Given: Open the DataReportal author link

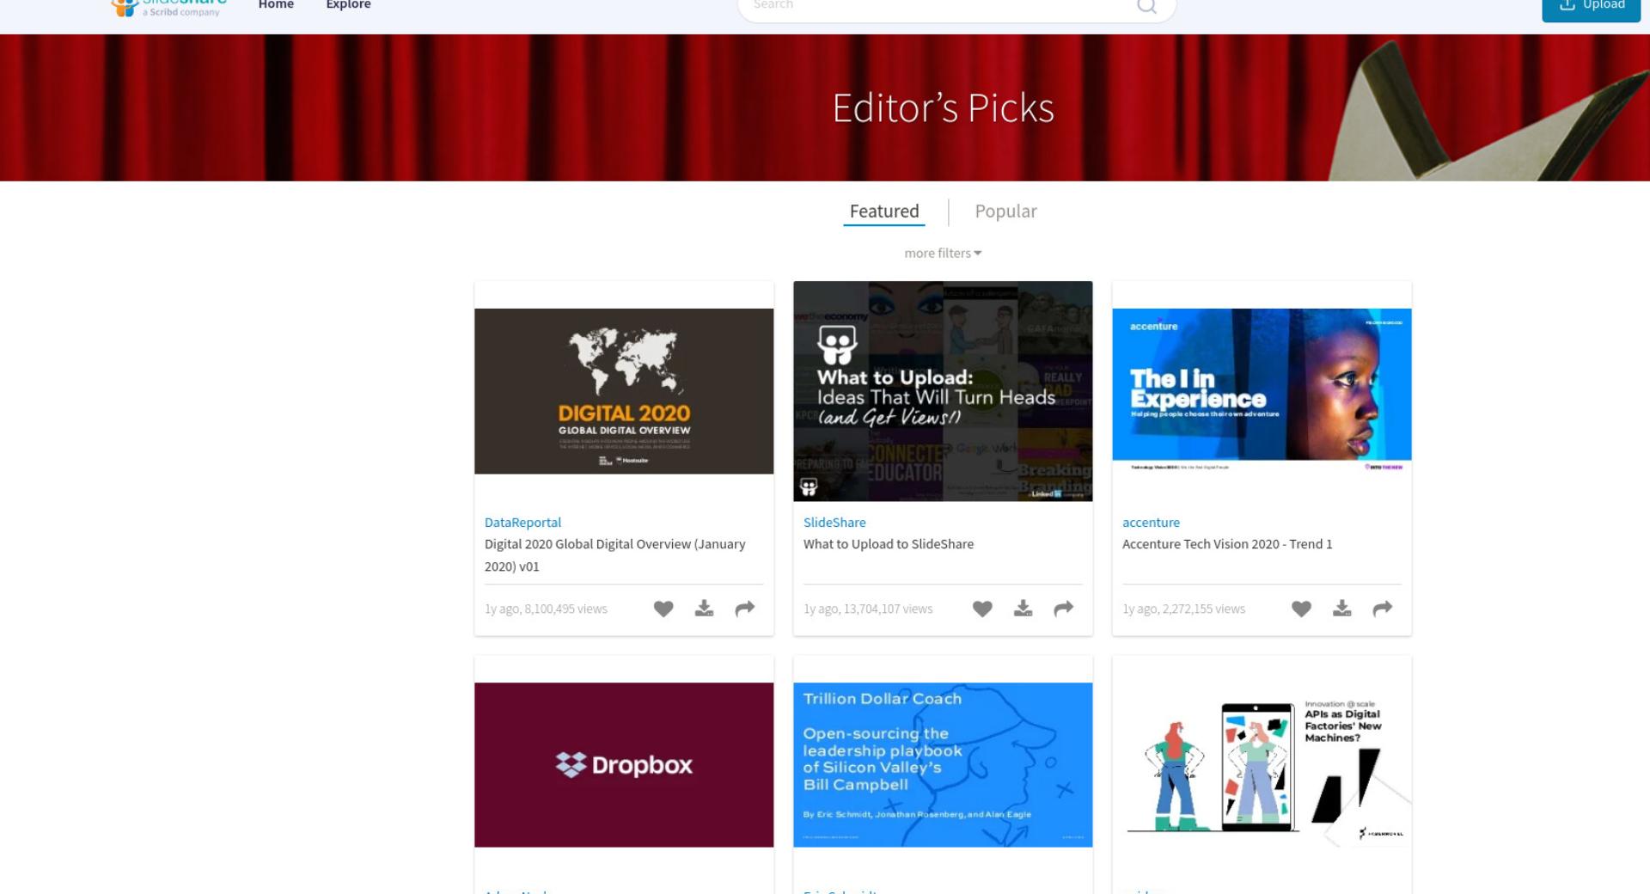Looking at the screenshot, I should pyautogui.click(x=522, y=522).
